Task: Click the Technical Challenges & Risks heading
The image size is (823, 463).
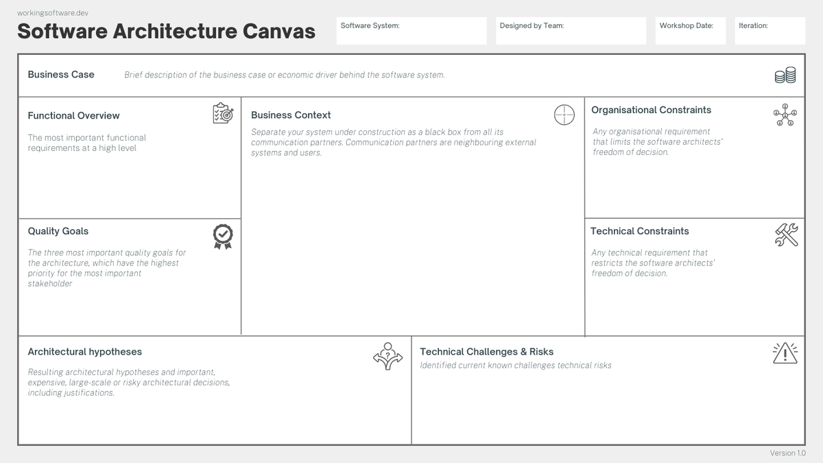Action: point(487,352)
